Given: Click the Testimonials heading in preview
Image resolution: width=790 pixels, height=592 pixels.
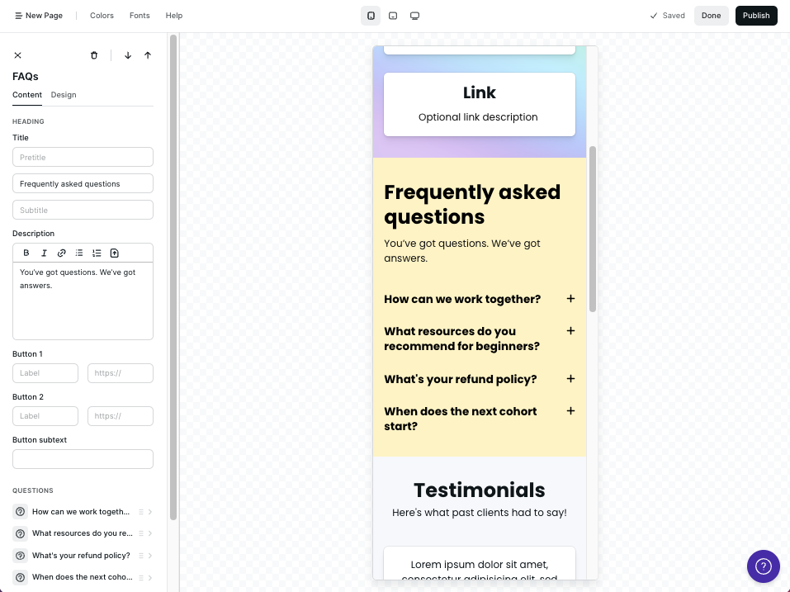Looking at the screenshot, I should 479,490.
